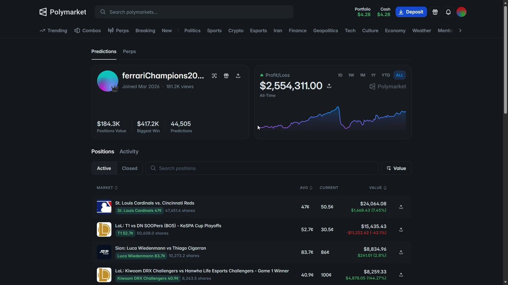Image resolution: width=508 pixels, height=285 pixels.
Task: Focus the Search positions field
Action: (262, 168)
